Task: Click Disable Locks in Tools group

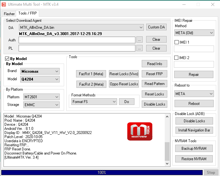Action: pyautogui.click(x=154, y=104)
